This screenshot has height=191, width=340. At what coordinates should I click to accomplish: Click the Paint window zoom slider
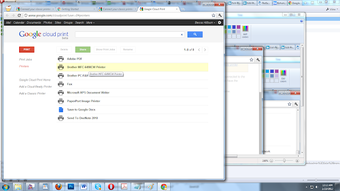284,161
